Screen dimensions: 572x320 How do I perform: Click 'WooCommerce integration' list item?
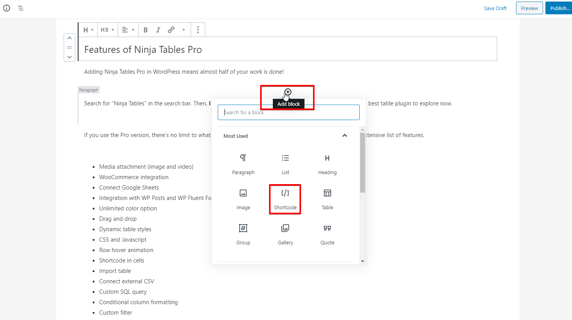pos(134,177)
